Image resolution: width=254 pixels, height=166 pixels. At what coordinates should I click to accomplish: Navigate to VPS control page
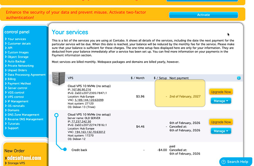[x=16, y=97]
